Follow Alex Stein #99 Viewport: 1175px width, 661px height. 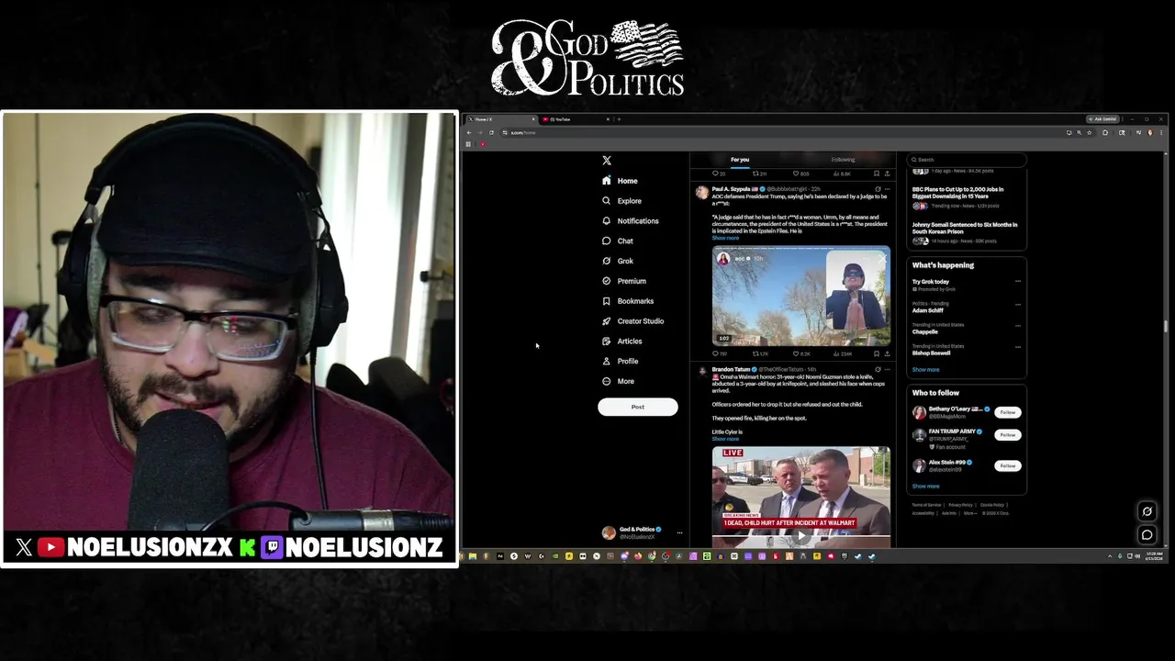[x=1008, y=465]
